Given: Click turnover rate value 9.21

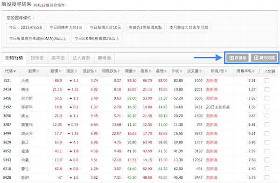Looking at the screenshot, I should tap(252, 134).
